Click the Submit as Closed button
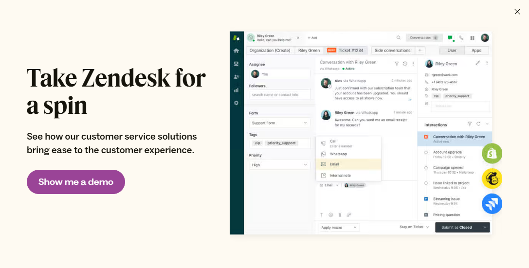 click(x=457, y=227)
